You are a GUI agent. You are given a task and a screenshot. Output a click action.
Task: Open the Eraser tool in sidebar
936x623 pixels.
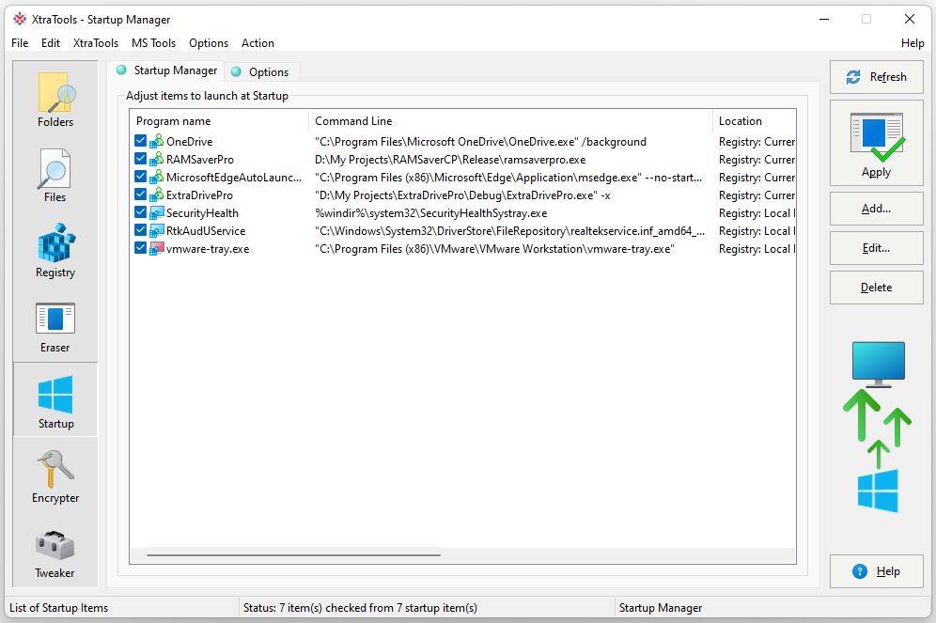[55, 326]
